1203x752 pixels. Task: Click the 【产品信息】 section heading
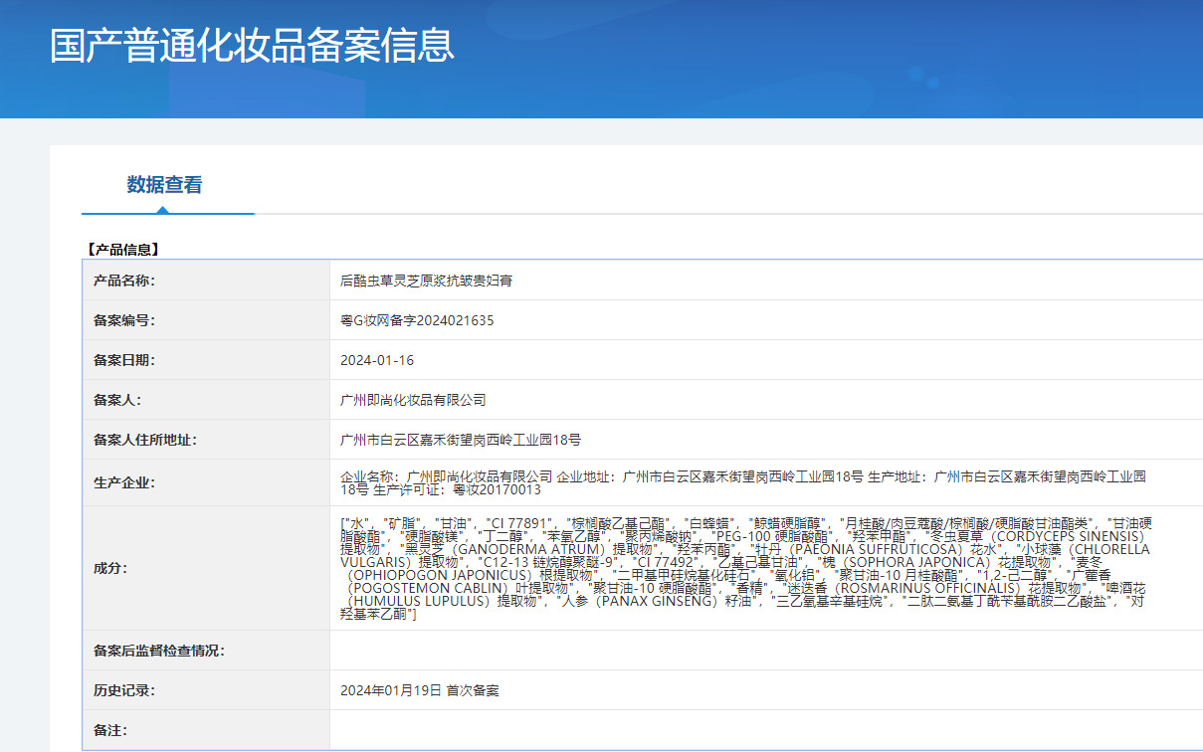tap(121, 250)
